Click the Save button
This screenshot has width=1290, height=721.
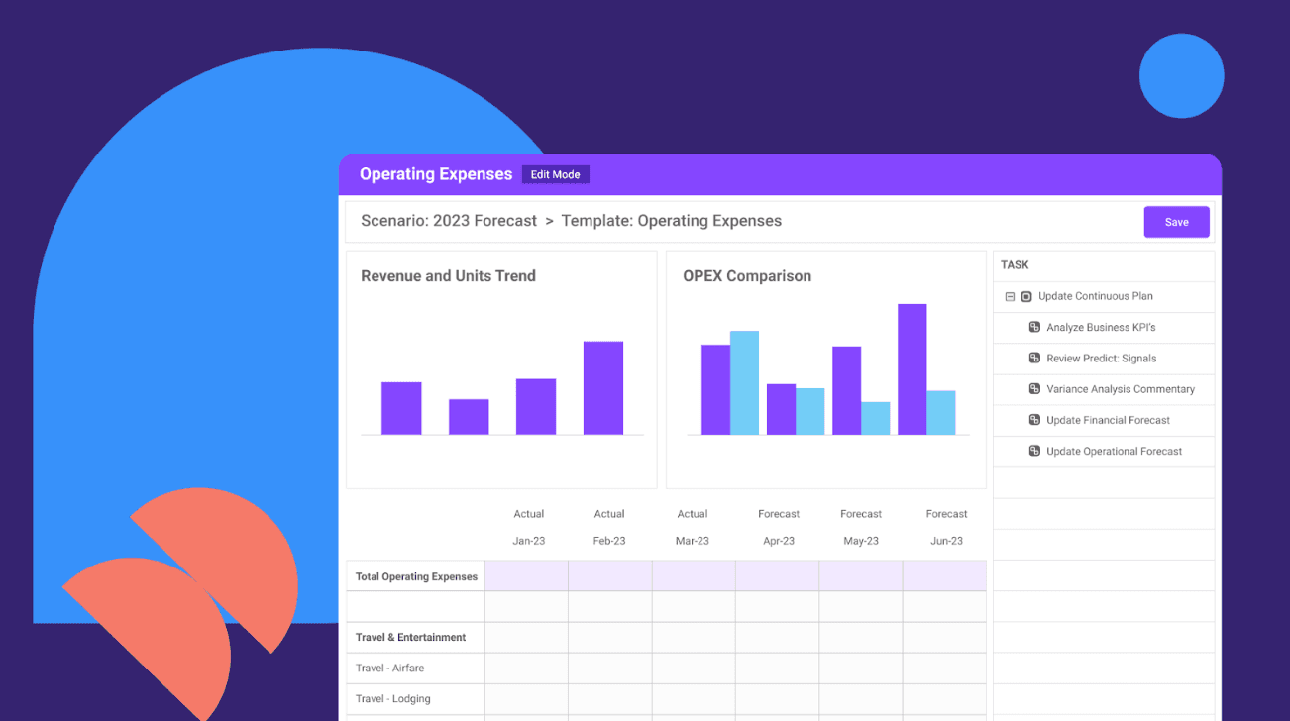pyautogui.click(x=1176, y=222)
